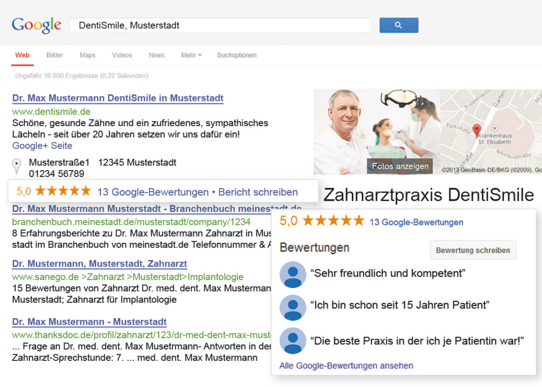Open "13 Google-Bewertungen" link in reviews panel

coord(417,222)
